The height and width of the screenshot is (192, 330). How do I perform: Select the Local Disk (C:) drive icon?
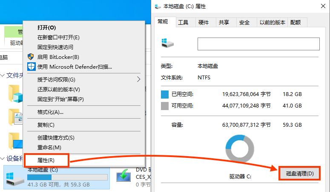point(15,179)
